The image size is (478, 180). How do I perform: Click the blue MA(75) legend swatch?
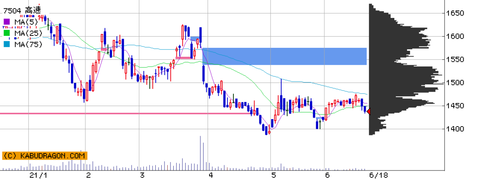click(x=7, y=44)
